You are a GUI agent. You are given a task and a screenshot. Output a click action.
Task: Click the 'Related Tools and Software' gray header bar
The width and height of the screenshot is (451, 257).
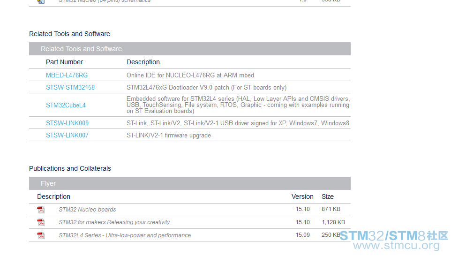click(190, 49)
